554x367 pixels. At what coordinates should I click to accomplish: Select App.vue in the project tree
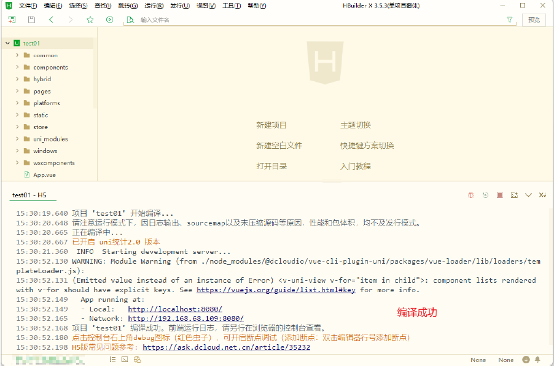tap(44, 175)
